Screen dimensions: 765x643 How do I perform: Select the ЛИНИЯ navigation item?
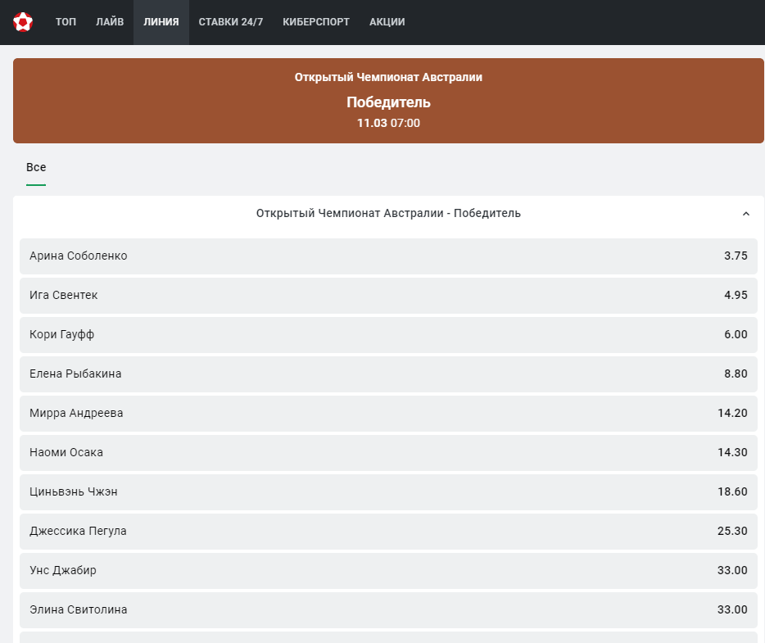[161, 22]
